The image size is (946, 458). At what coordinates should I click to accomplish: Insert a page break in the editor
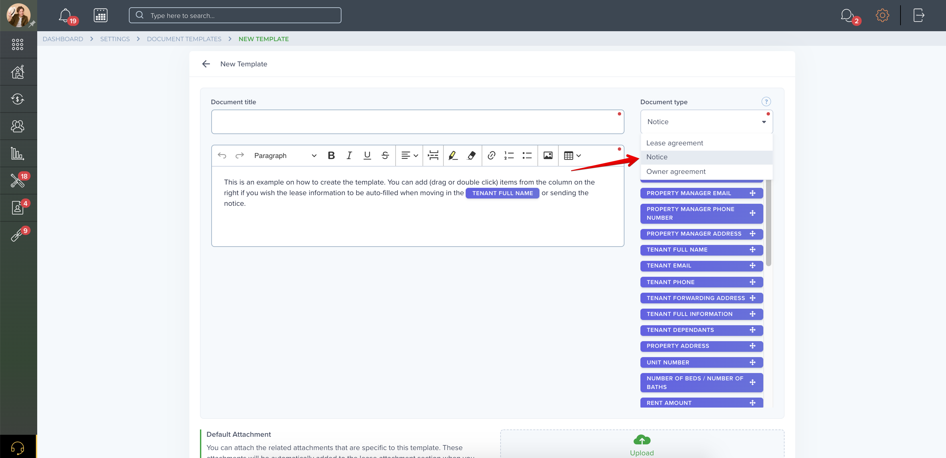pos(433,156)
